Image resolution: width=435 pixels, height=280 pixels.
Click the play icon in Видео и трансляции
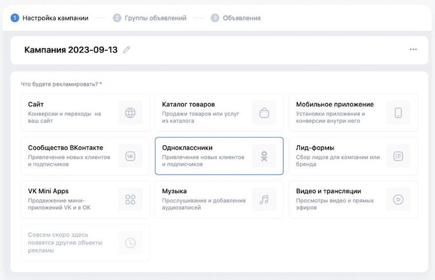pyautogui.click(x=398, y=199)
